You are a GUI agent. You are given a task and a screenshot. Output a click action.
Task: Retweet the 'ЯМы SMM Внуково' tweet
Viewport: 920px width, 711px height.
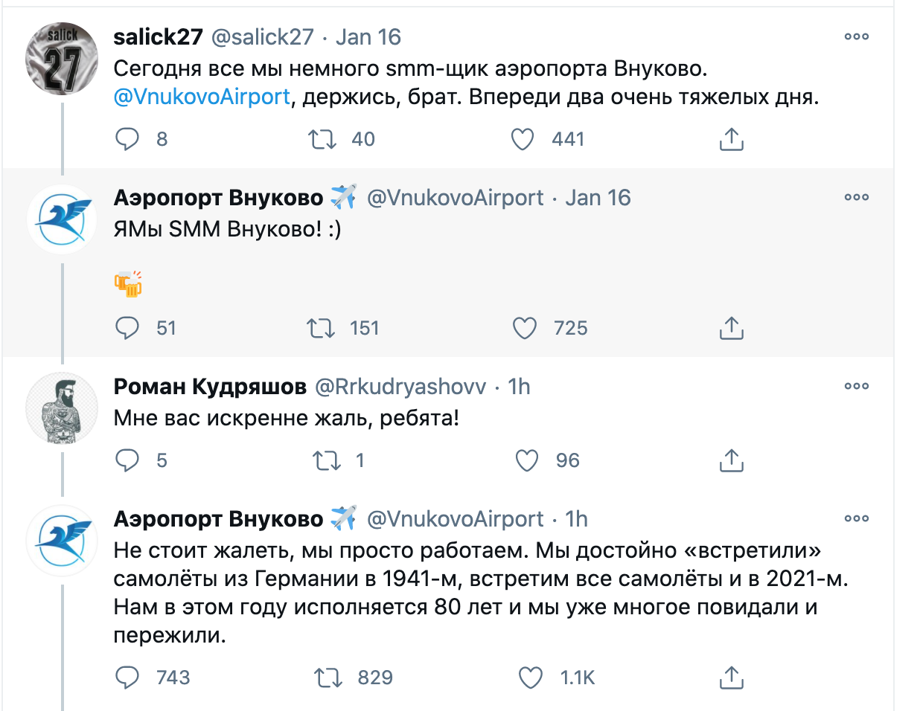coord(322,328)
